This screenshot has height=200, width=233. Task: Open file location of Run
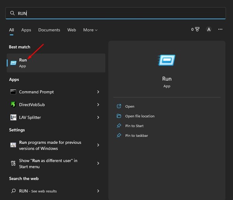tap(139, 116)
